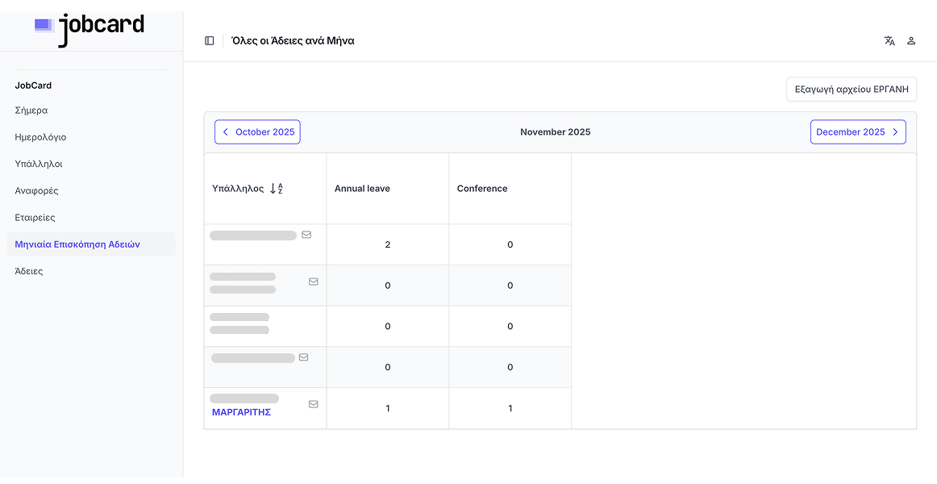This screenshot has height=484, width=937.
Task: Open the ΜΑΡΓΑΡΙΤΗΣ employee link
Action: [241, 412]
